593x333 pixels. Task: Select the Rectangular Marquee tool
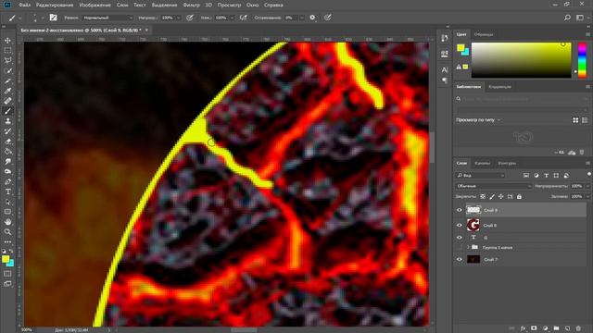7,50
